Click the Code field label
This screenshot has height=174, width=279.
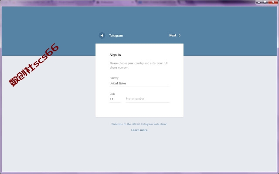pyautogui.click(x=112, y=94)
